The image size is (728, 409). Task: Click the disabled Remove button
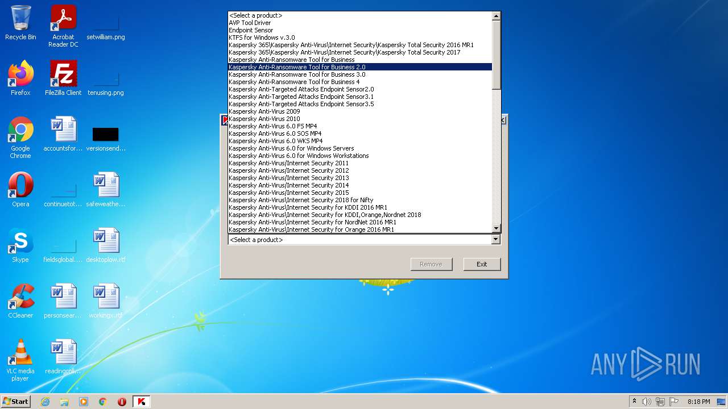point(431,264)
